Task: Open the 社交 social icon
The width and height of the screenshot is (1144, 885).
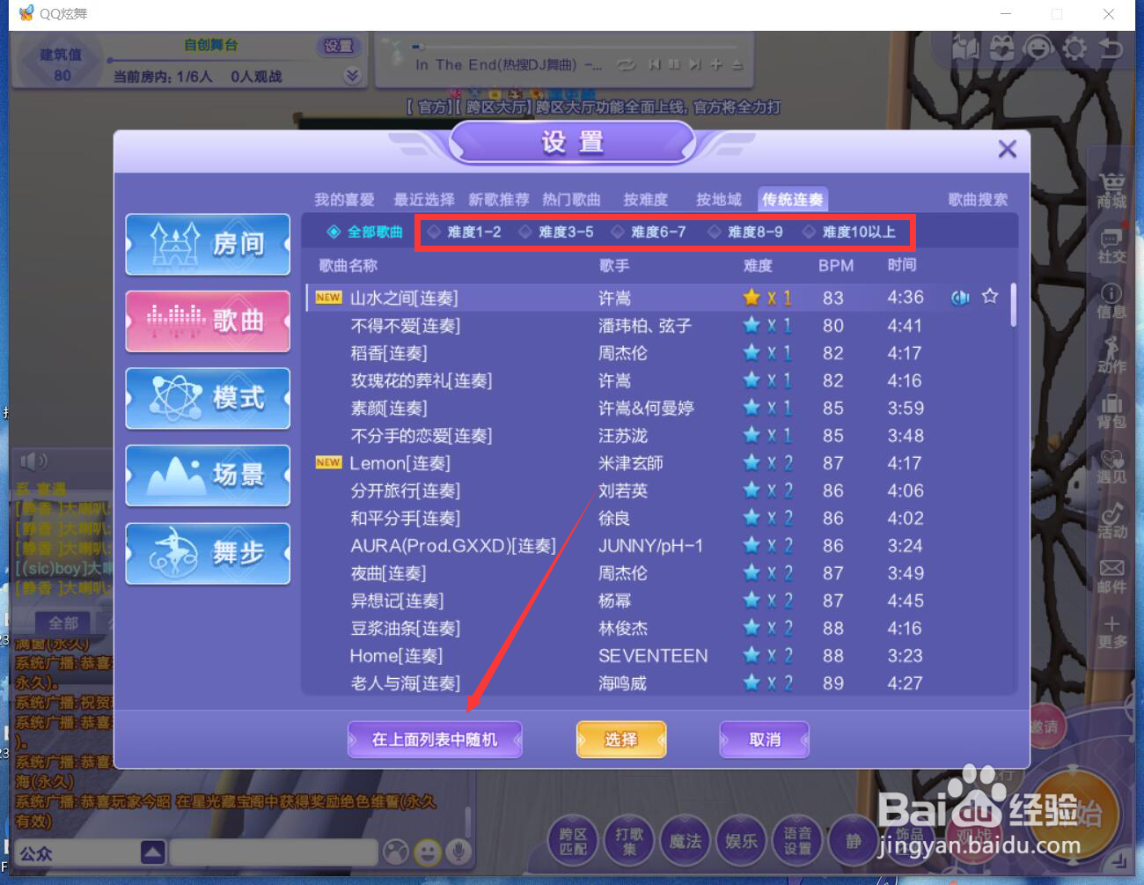Action: 1111,246
